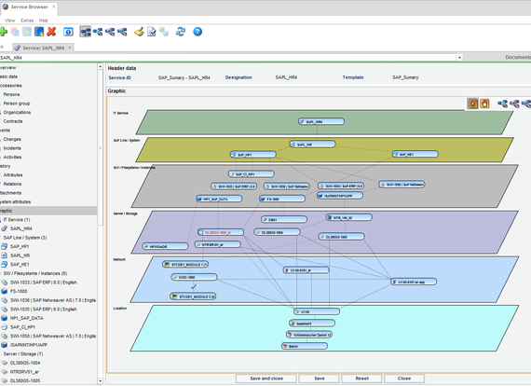The image size is (531, 386).
Task: Click the red DL380G4 server node
Action: (x=221, y=232)
